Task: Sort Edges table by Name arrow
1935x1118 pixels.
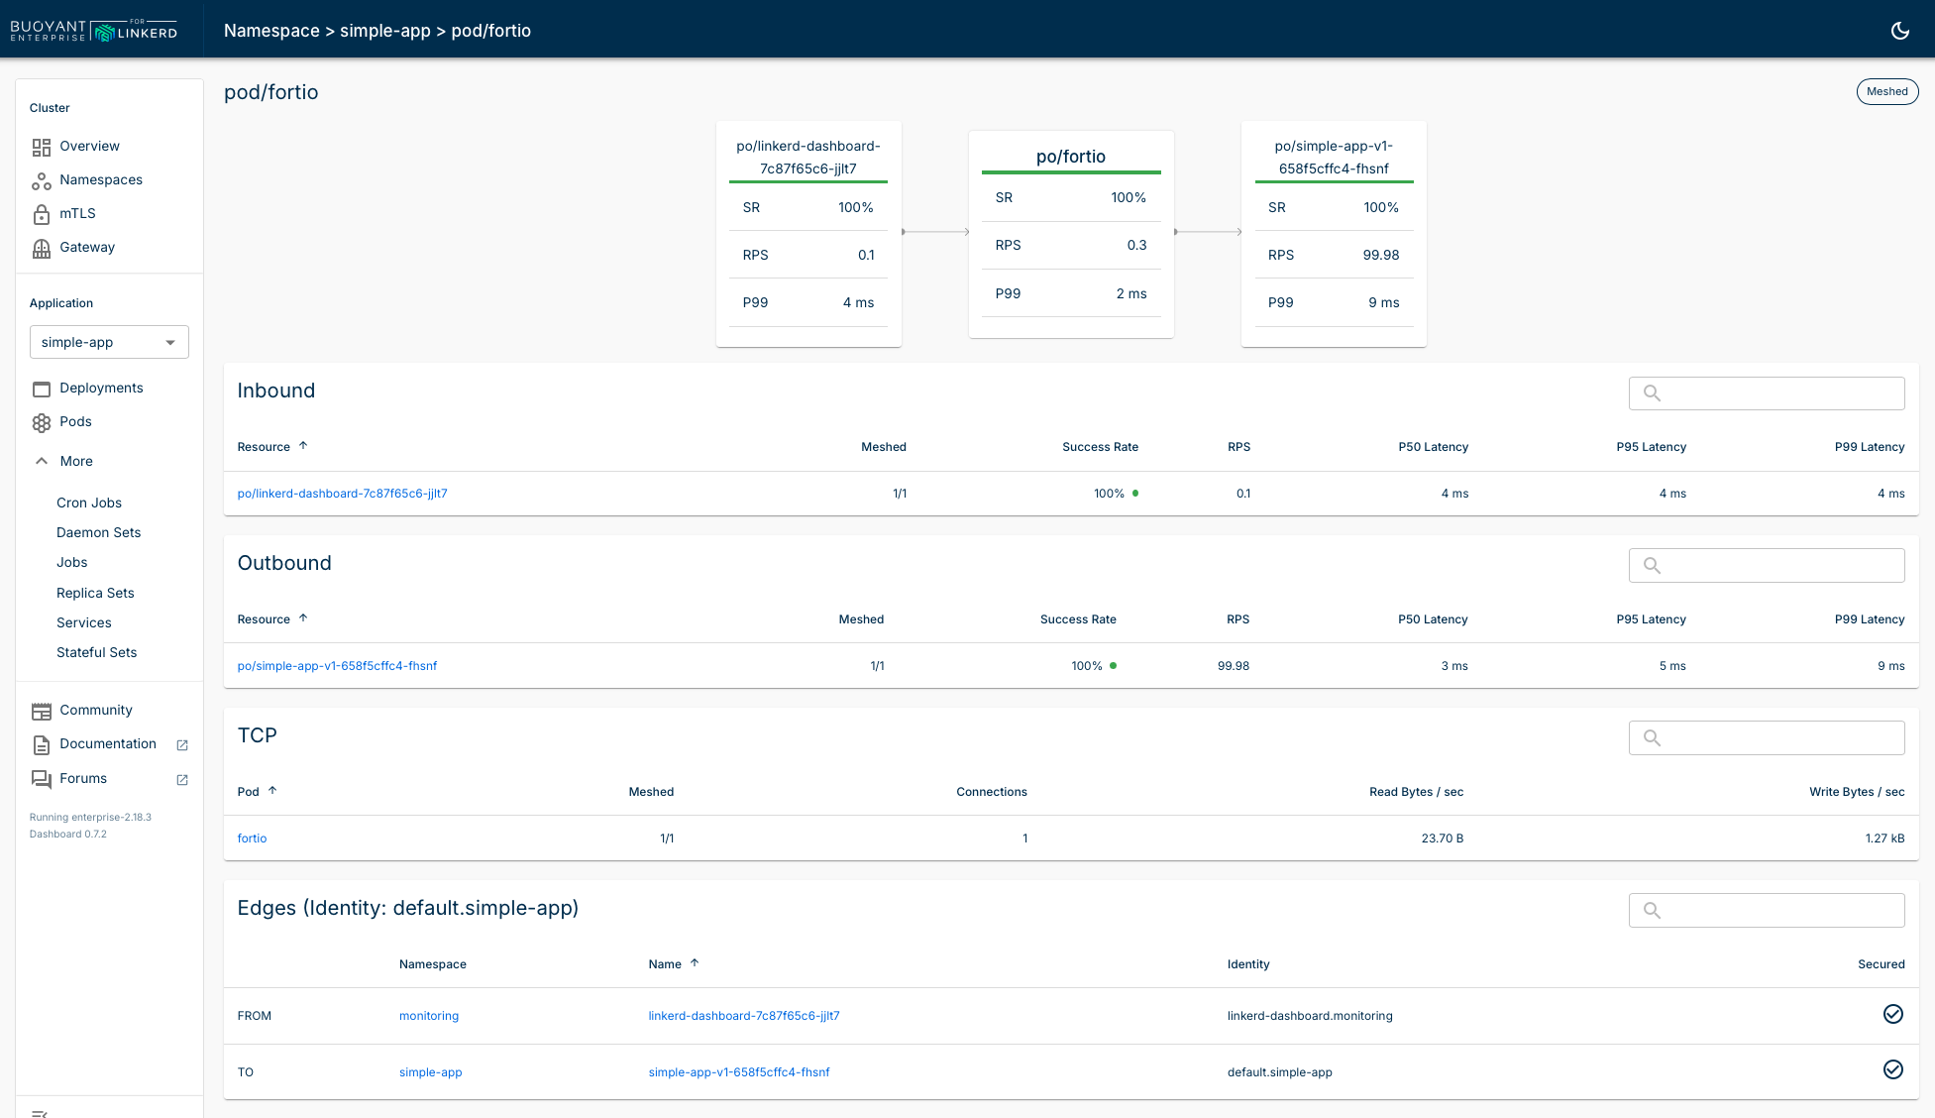Action: tap(695, 963)
